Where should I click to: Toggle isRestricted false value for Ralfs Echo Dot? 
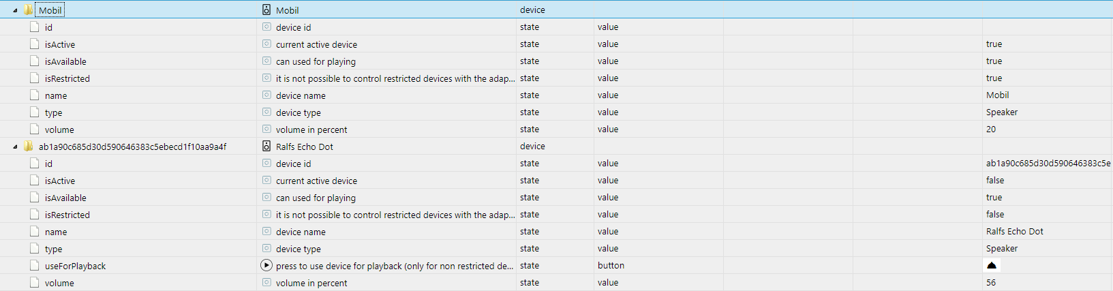pyautogui.click(x=995, y=215)
